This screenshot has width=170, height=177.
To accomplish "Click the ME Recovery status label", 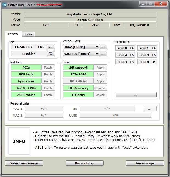I will coord(78,88).
